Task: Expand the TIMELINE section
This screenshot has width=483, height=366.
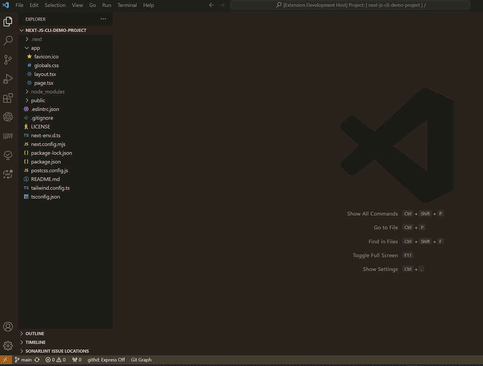Action: (35, 342)
